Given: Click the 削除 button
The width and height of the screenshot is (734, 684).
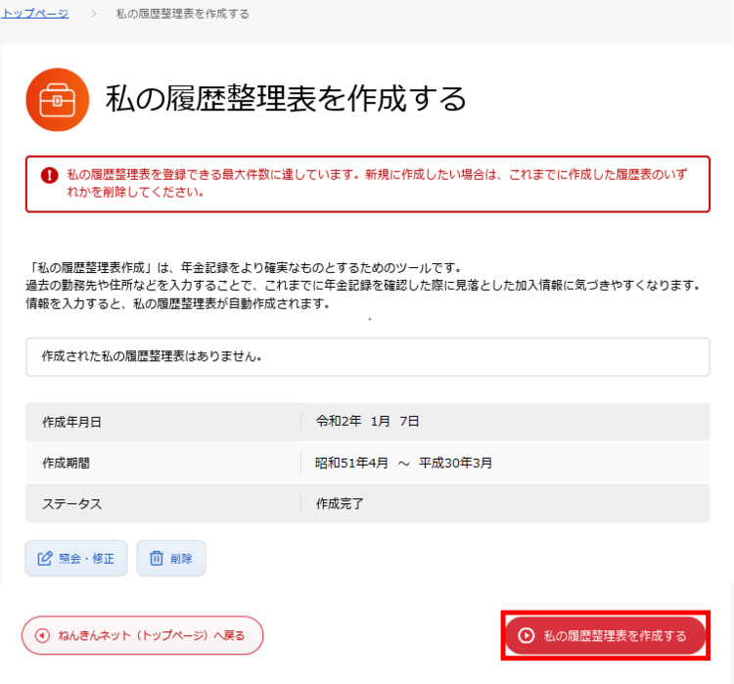Looking at the screenshot, I should 171,558.
